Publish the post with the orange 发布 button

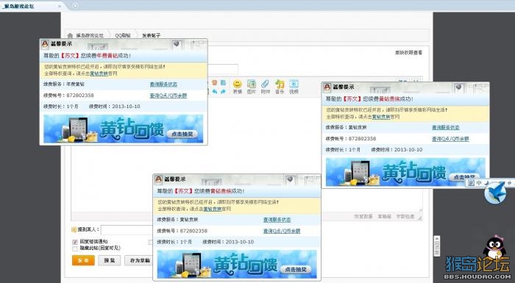tap(83, 260)
